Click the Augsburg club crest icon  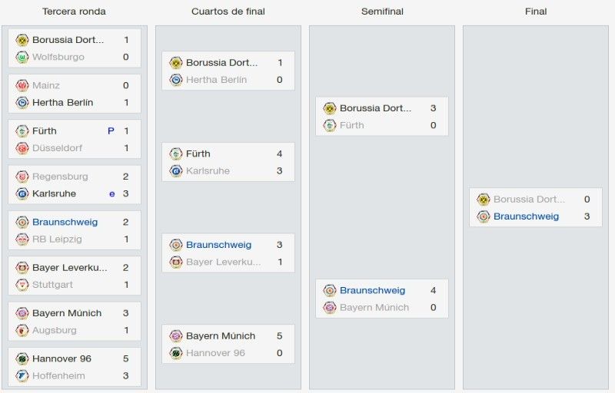coord(22,330)
